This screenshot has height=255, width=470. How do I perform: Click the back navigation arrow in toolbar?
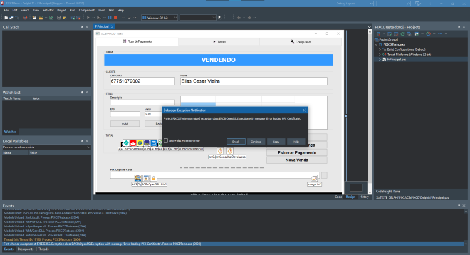point(239,18)
